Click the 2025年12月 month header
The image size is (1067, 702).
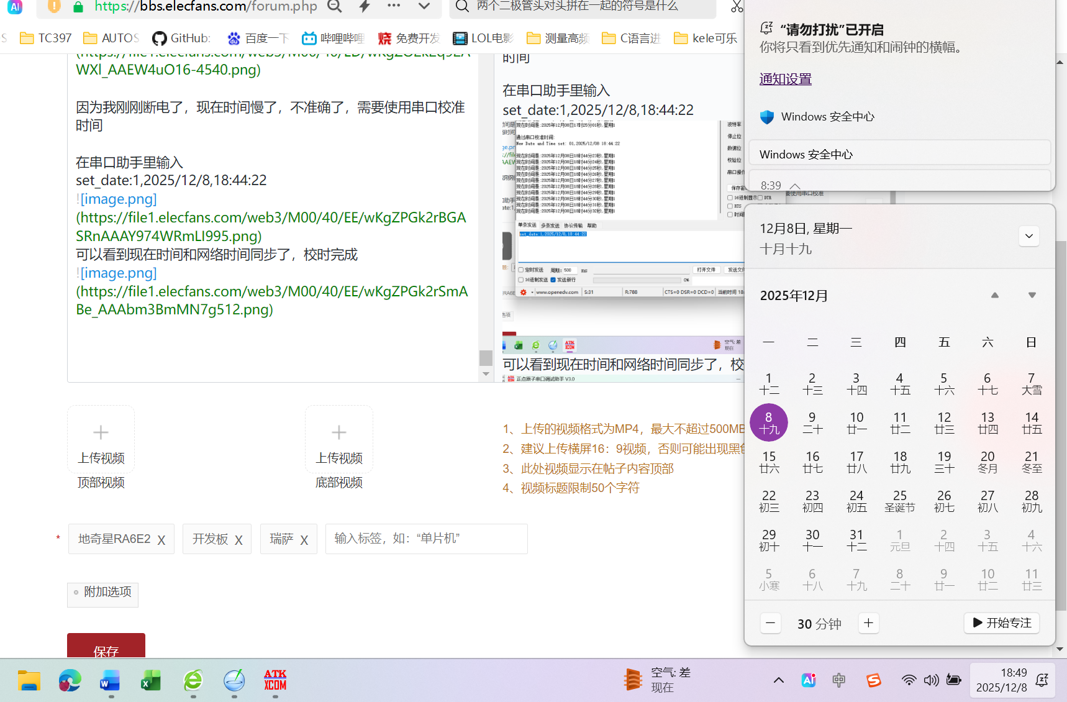click(794, 296)
